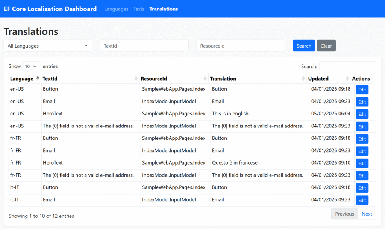The height and width of the screenshot is (229, 385).
Task: Edit the fr-FR HeroText translation row
Action: coord(362,163)
